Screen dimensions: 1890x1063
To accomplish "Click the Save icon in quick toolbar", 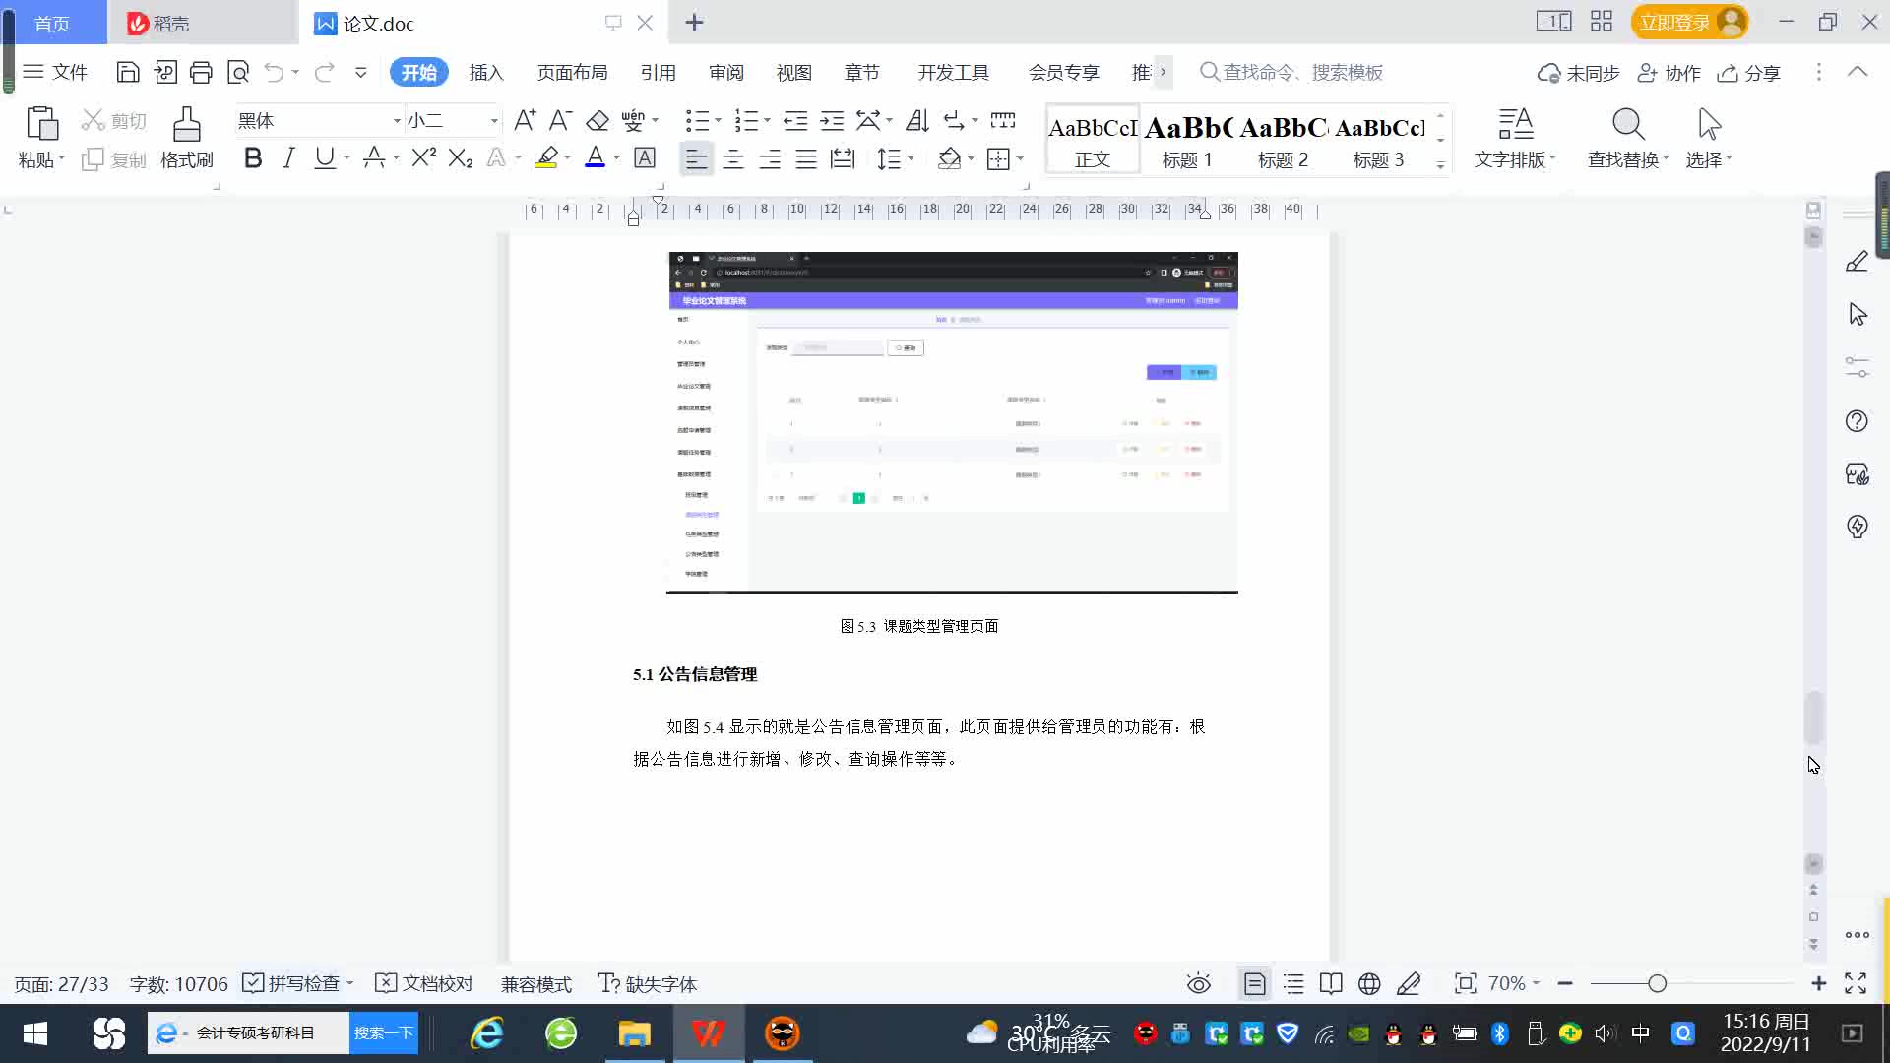I will 127,72.
